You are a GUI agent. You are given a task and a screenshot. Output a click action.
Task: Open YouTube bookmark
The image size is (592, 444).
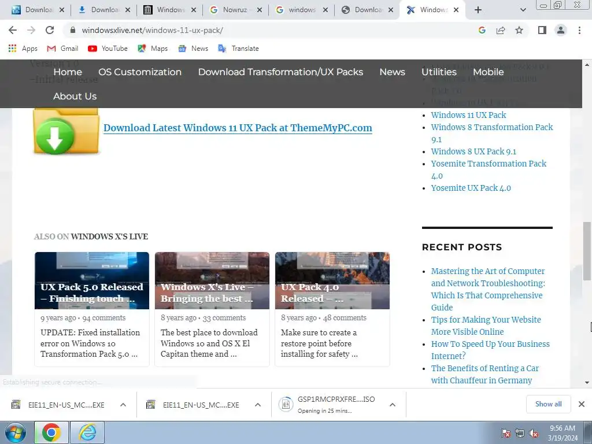coord(108,49)
